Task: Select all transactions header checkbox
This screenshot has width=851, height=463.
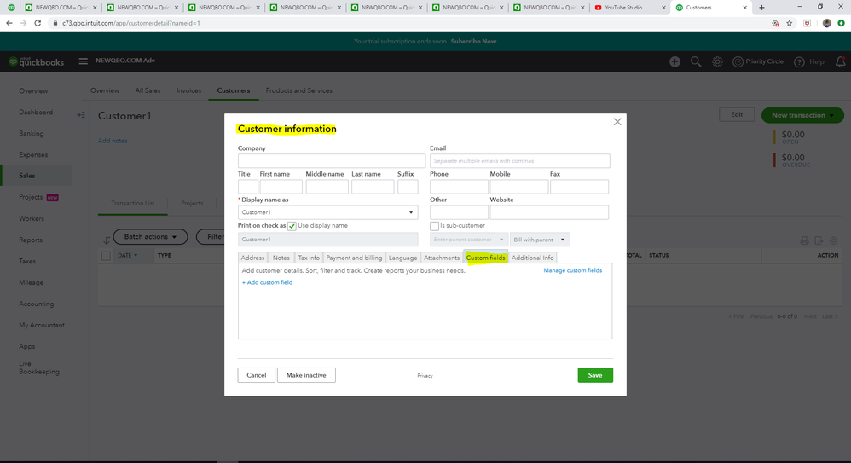Action: tap(106, 256)
